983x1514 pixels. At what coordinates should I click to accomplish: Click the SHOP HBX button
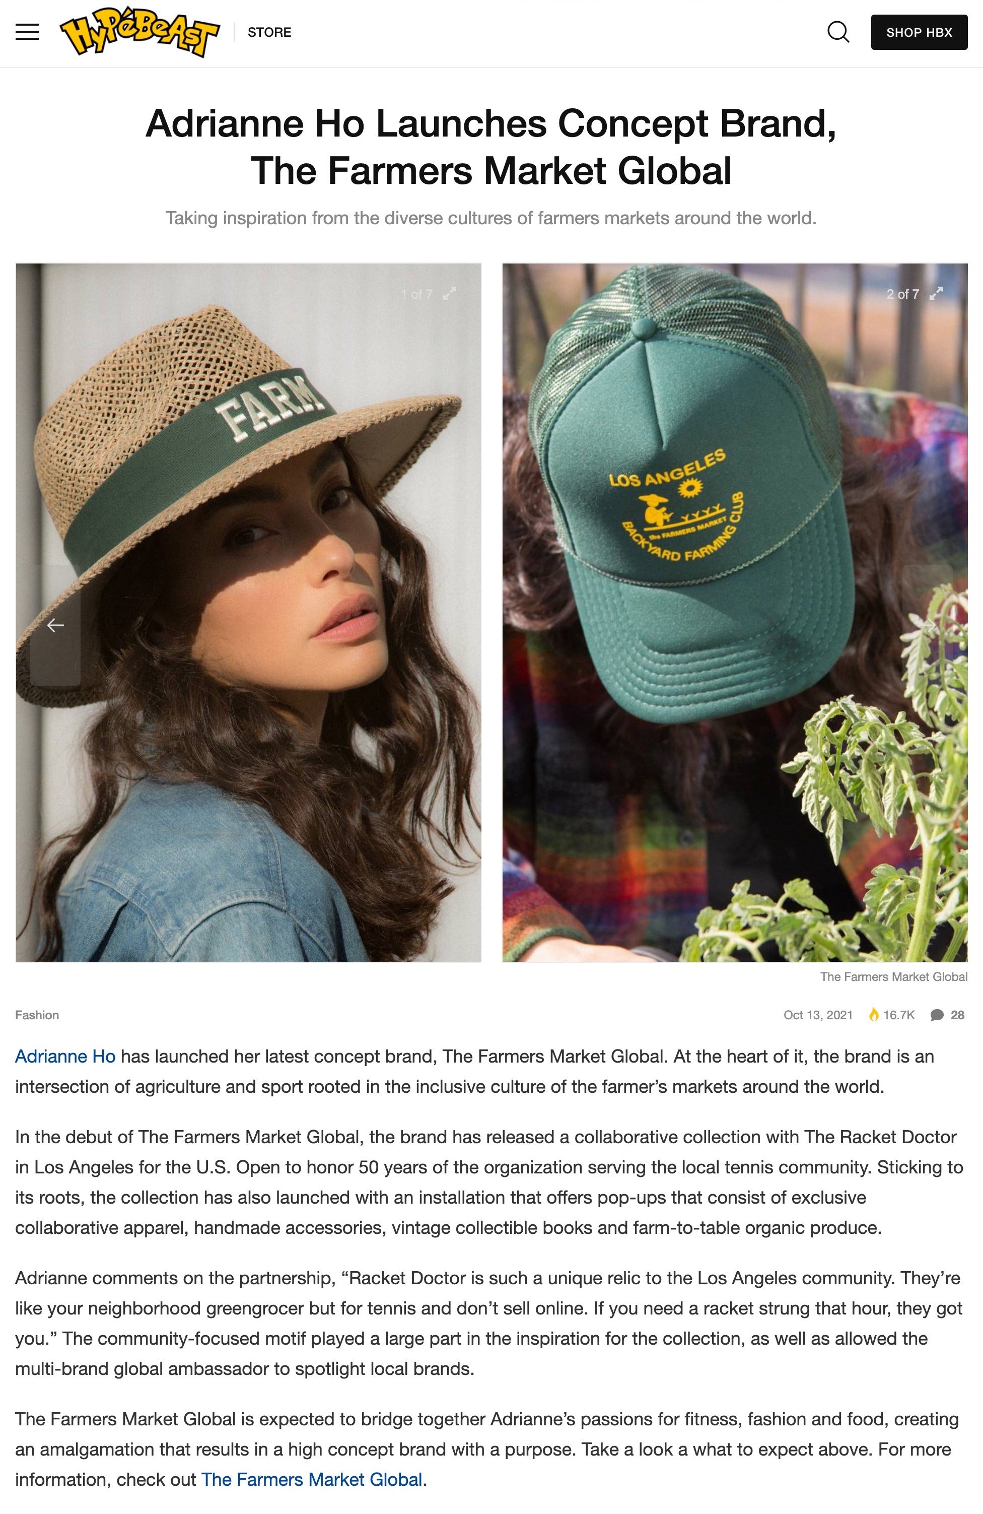919,32
